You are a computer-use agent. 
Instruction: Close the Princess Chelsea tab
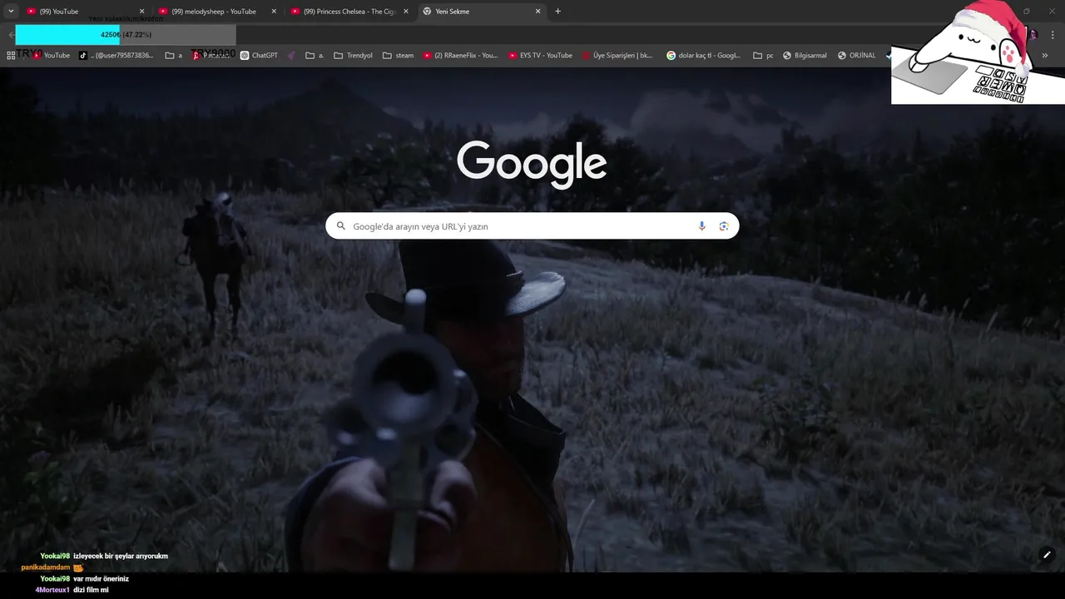pyautogui.click(x=406, y=12)
